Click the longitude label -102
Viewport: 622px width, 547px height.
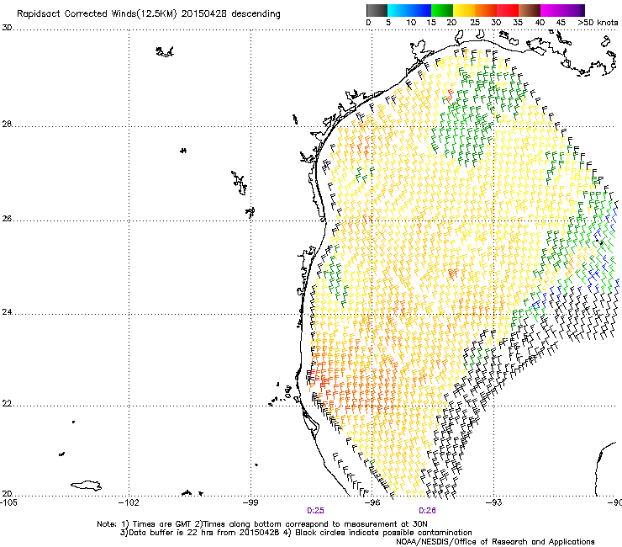point(129,502)
